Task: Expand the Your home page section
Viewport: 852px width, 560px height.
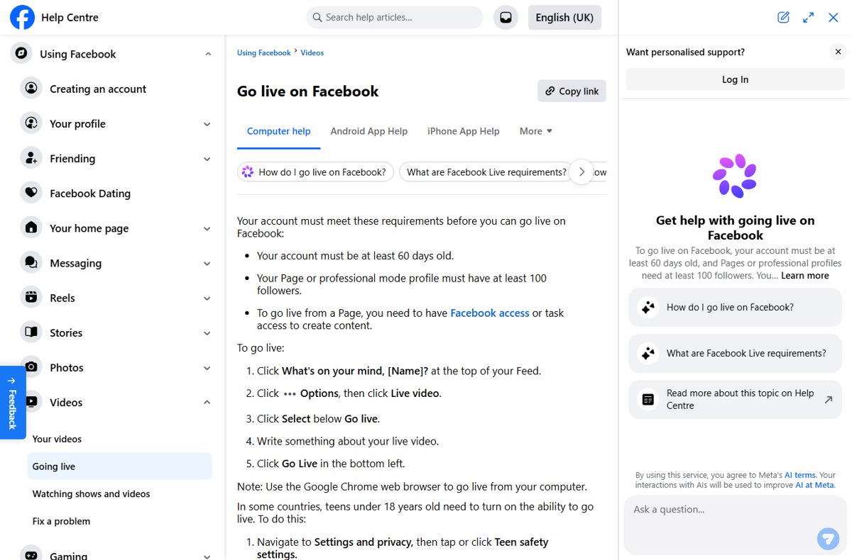Action: (207, 229)
